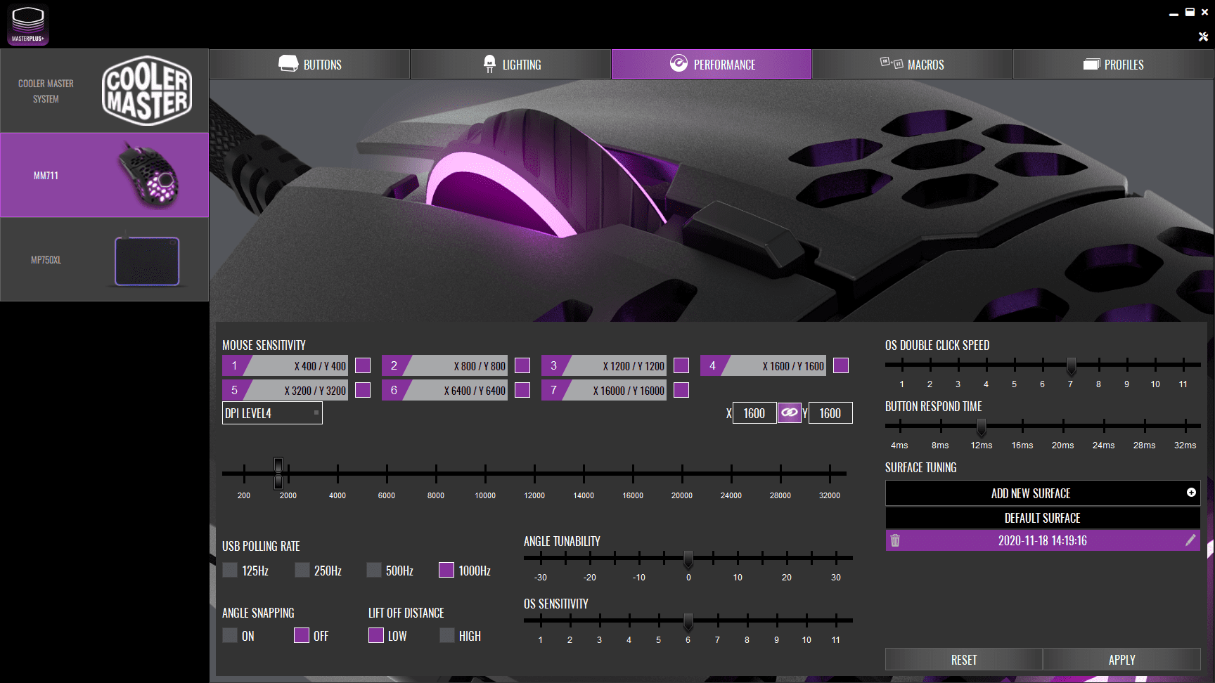
Task: Select DPI level 1 row X 400 / Y 400
Action: pos(285,365)
